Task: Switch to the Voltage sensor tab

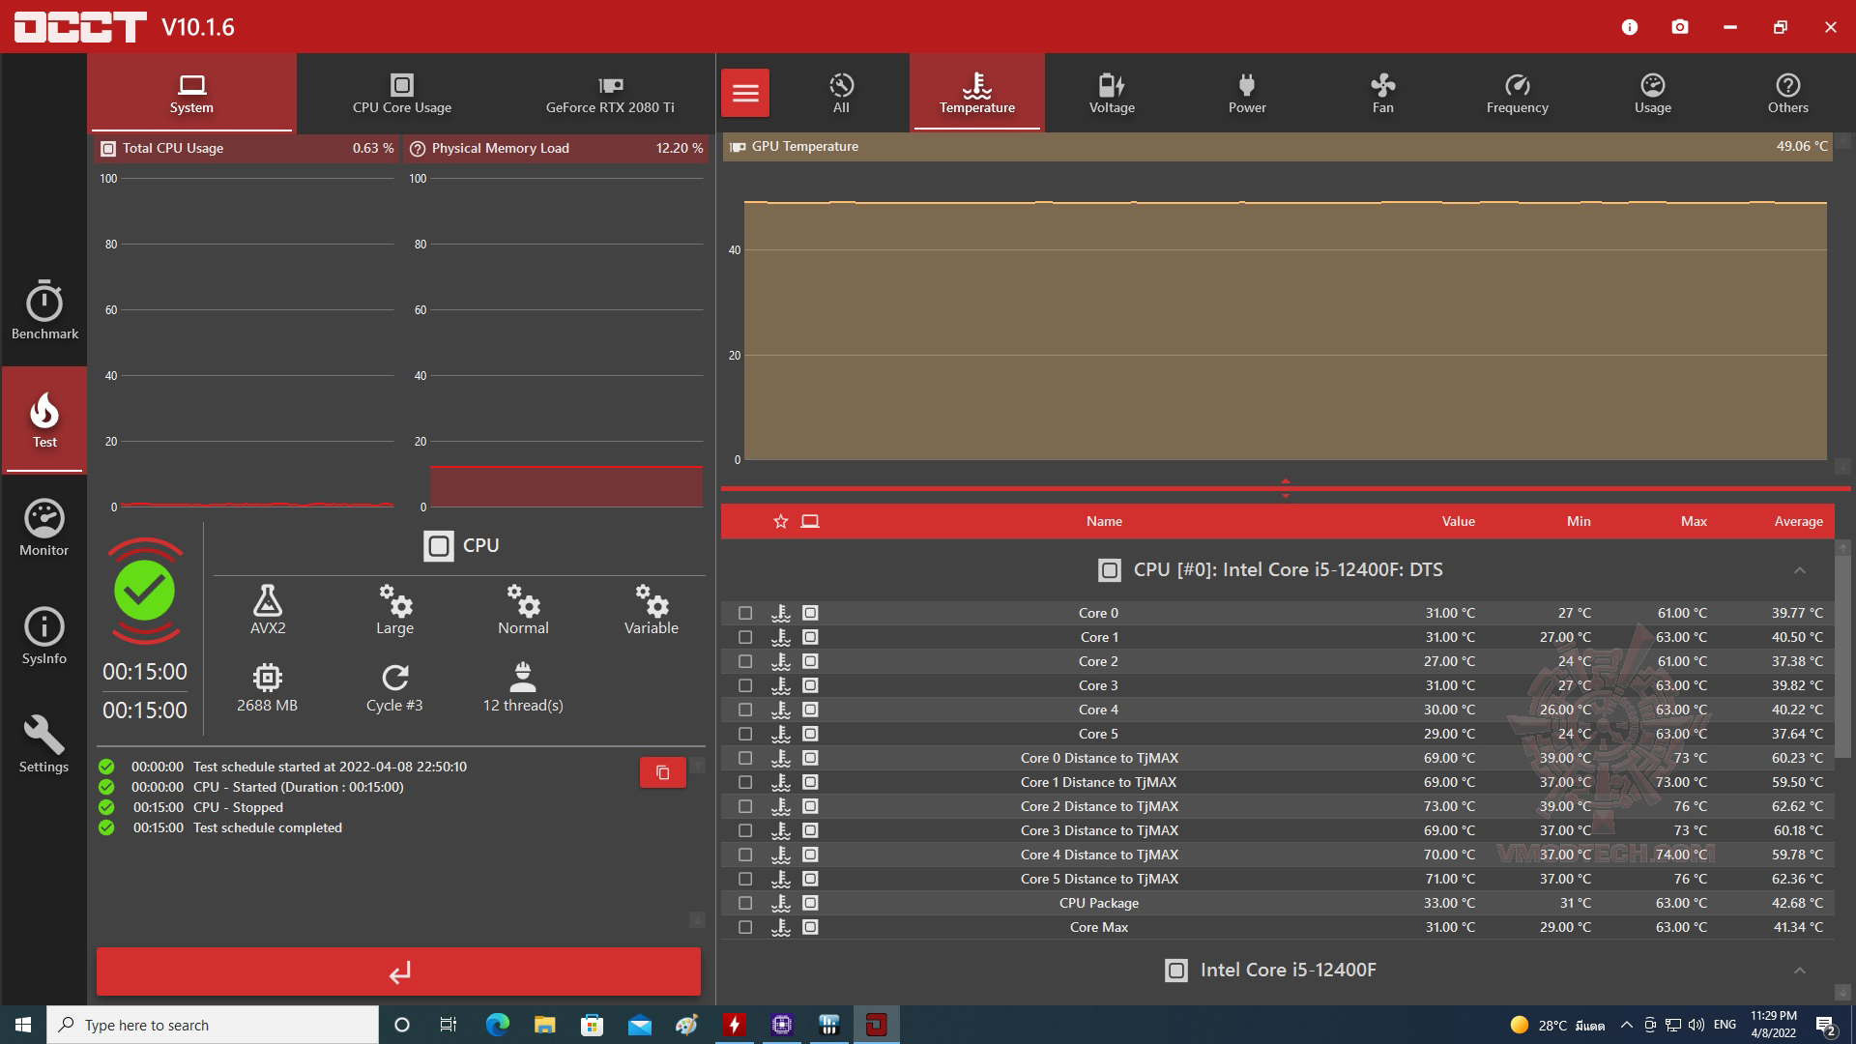Action: [x=1112, y=93]
